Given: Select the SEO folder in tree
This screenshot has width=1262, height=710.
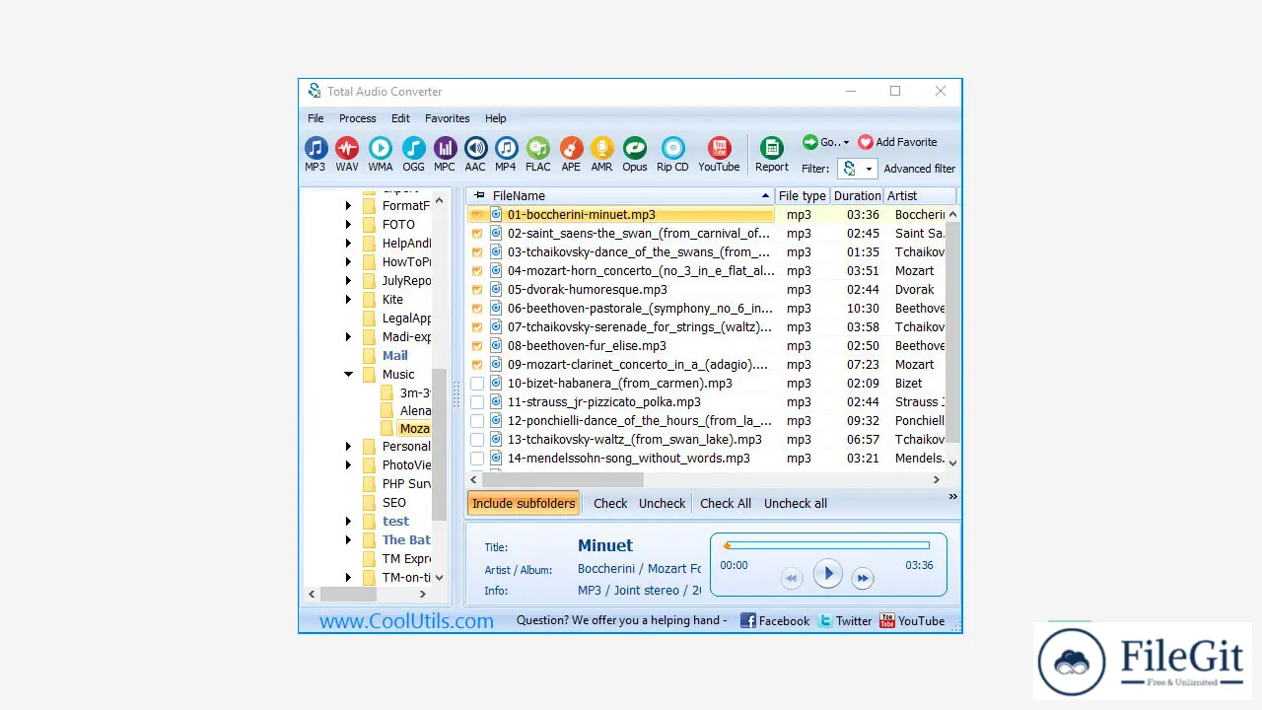Looking at the screenshot, I should coord(393,502).
